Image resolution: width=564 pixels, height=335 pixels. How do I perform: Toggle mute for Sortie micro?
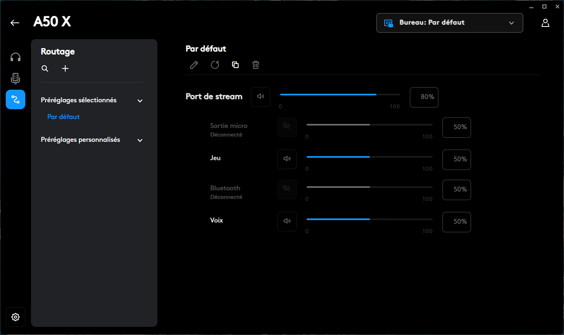coord(287,127)
